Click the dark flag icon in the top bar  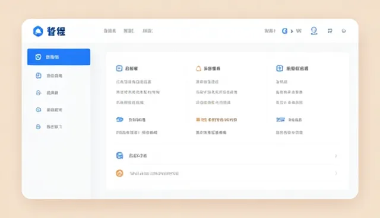pos(330,31)
